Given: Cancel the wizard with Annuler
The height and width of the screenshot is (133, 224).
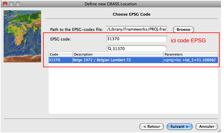Looking at the screenshot, I should (206, 126).
